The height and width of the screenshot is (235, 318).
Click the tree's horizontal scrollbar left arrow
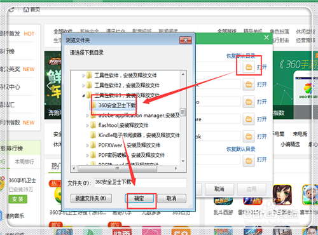(x=74, y=168)
